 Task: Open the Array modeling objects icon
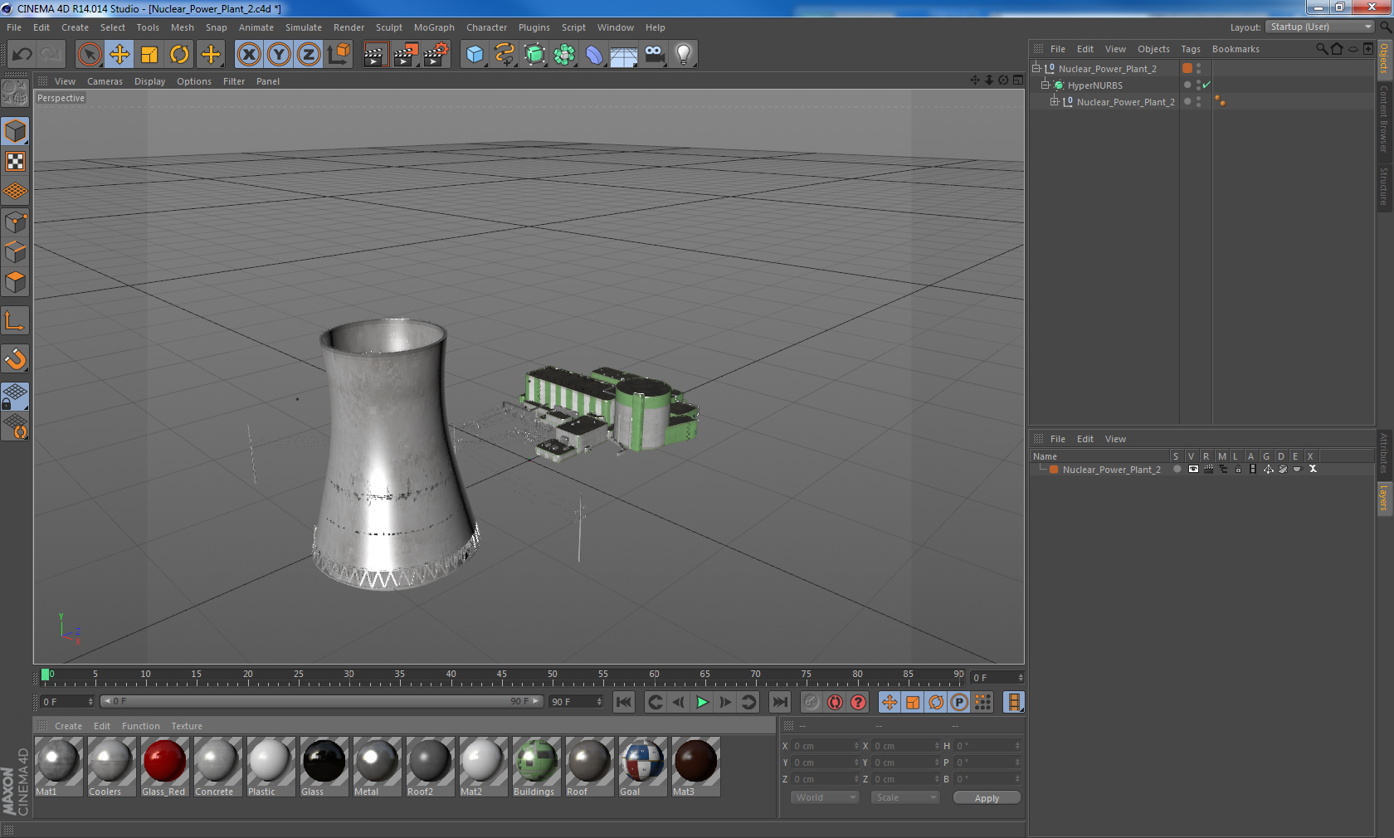(x=564, y=55)
